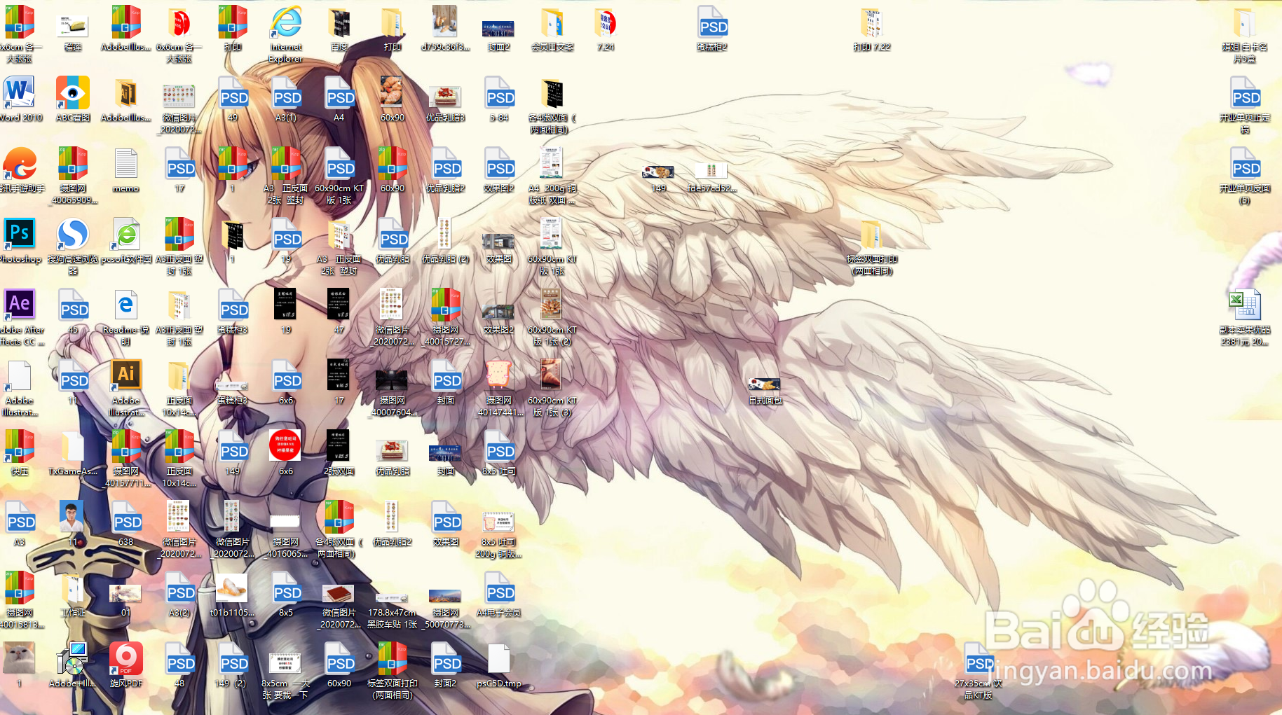Launch the Photoshop shortcut icon
The width and height of the screenshot is (1282, 715).
coord(20,241)
